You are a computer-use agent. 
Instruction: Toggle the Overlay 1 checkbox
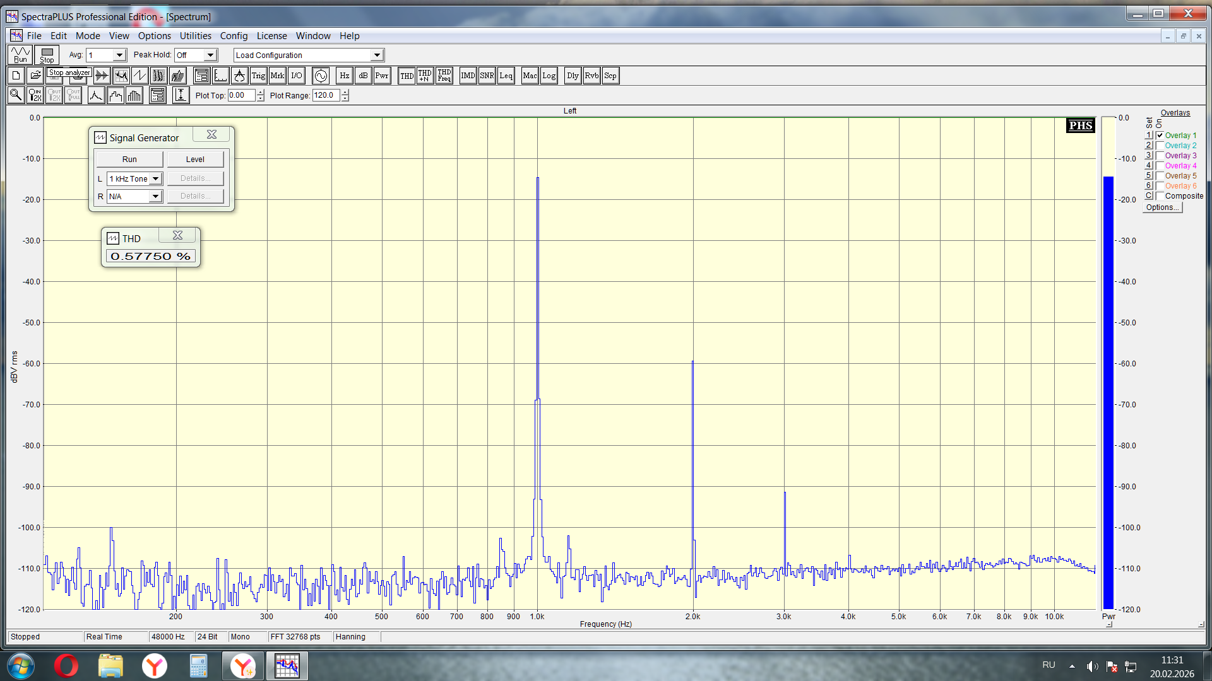pyautogui.click(x=1160, y=136)
